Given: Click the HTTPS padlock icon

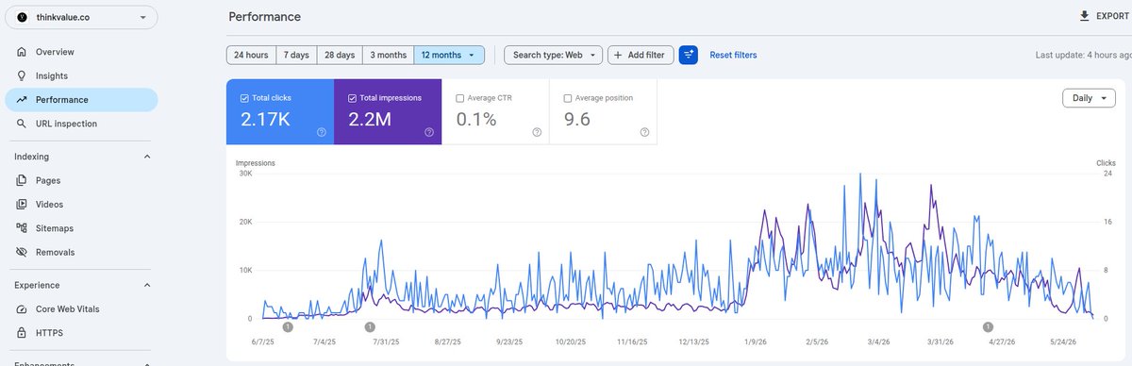Looking at the screenshot, I should point(21,333).
